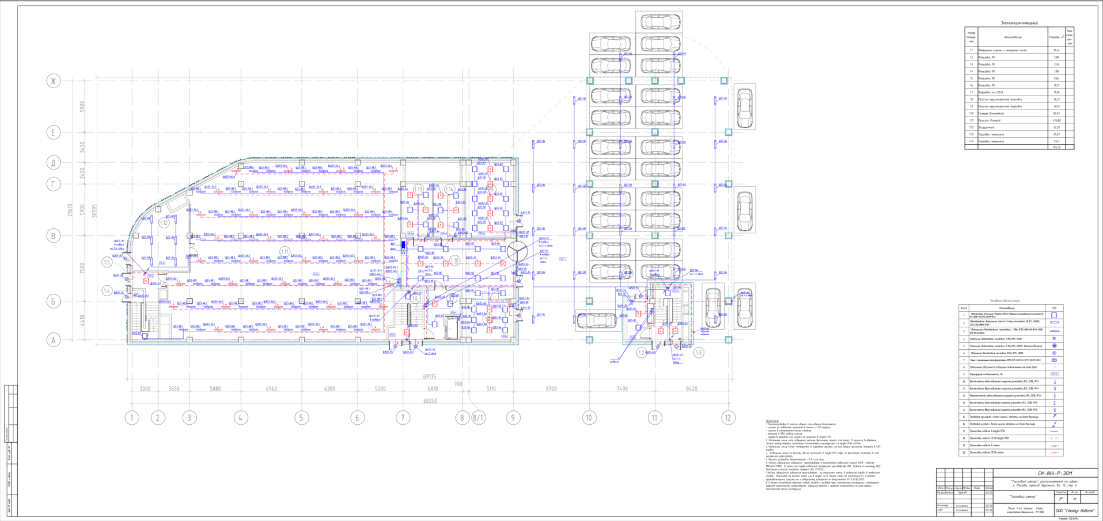Viewport: 1103px width, 521px height.
Task: Click the topmost parked car symbol
Action: click(659, 22)
